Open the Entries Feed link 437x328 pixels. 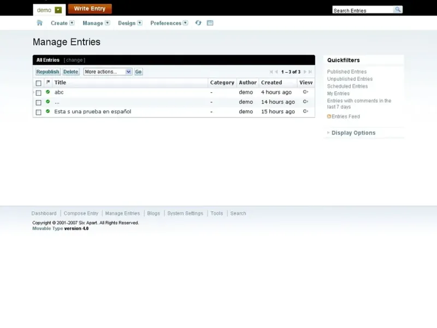point(346,116)
